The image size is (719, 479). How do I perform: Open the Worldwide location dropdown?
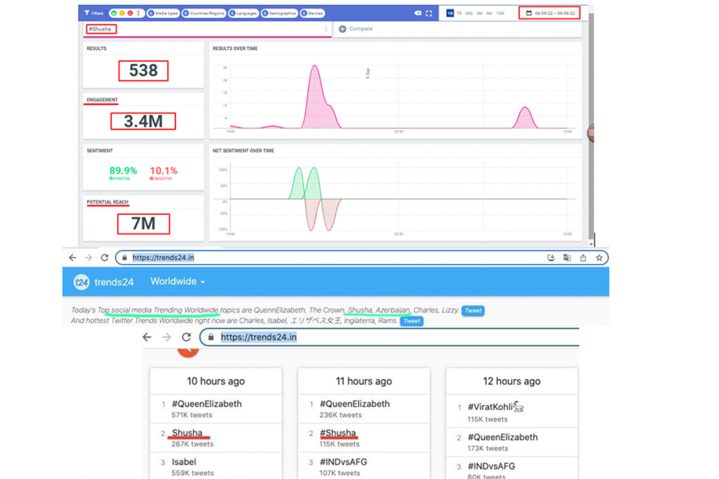178,282
